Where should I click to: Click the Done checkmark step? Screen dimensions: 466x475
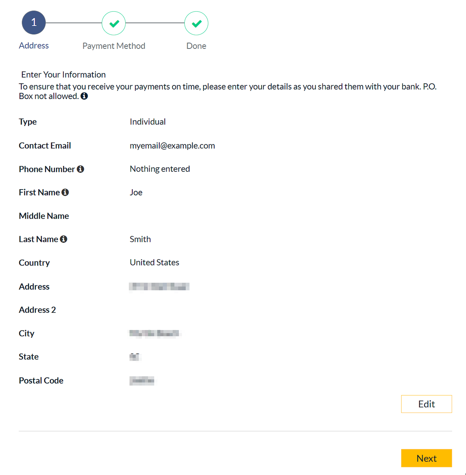(x=196, y=23)
